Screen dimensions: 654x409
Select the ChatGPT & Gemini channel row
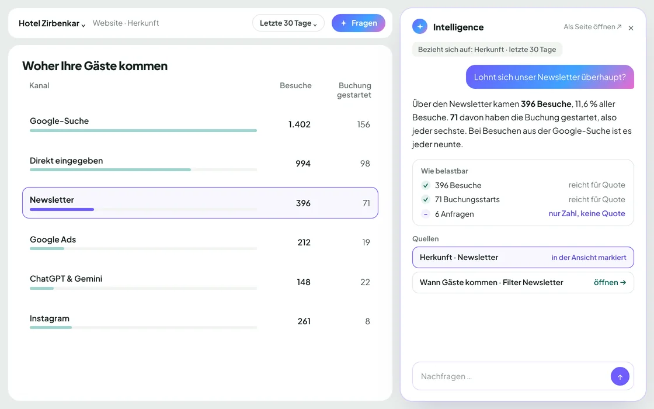click(200, 282)
